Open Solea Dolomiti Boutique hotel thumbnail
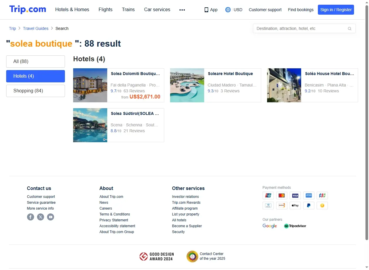The image size is (369, 270). 90,85
